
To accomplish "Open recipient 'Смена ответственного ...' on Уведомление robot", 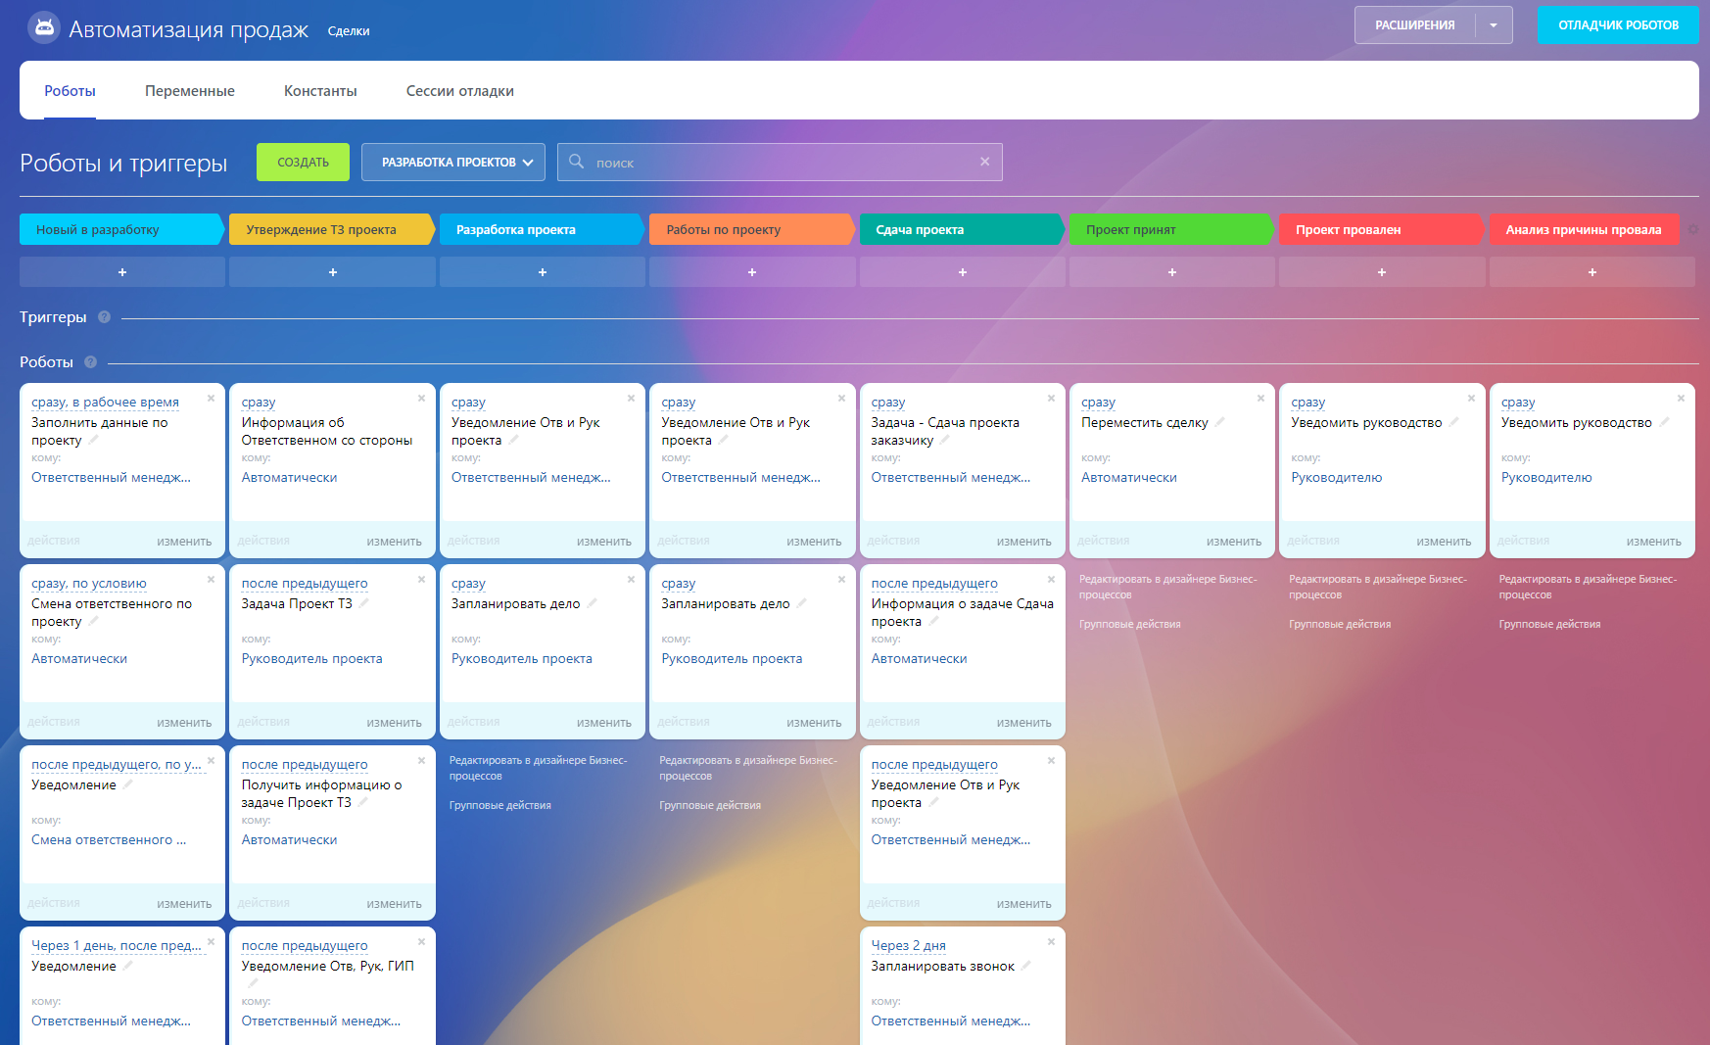I will coord(109,839).
